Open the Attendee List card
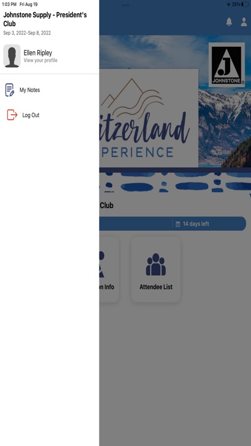 click(156, 269)
